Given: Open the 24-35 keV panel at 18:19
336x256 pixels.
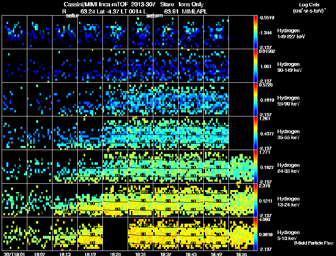Looking at the screenshot, I should click(90, 166).
